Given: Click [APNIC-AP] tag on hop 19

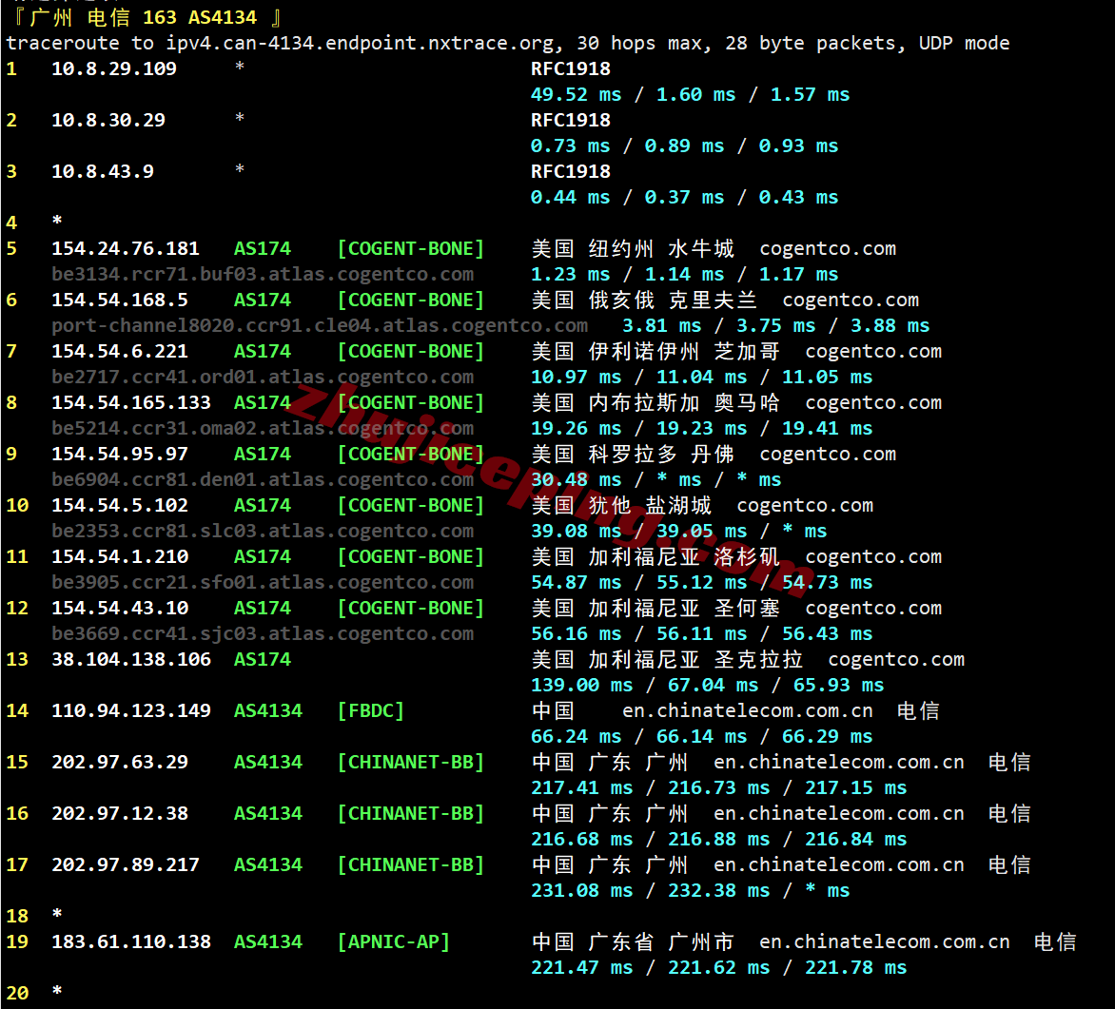Looking at the screenshot, I should coord(393,942).
